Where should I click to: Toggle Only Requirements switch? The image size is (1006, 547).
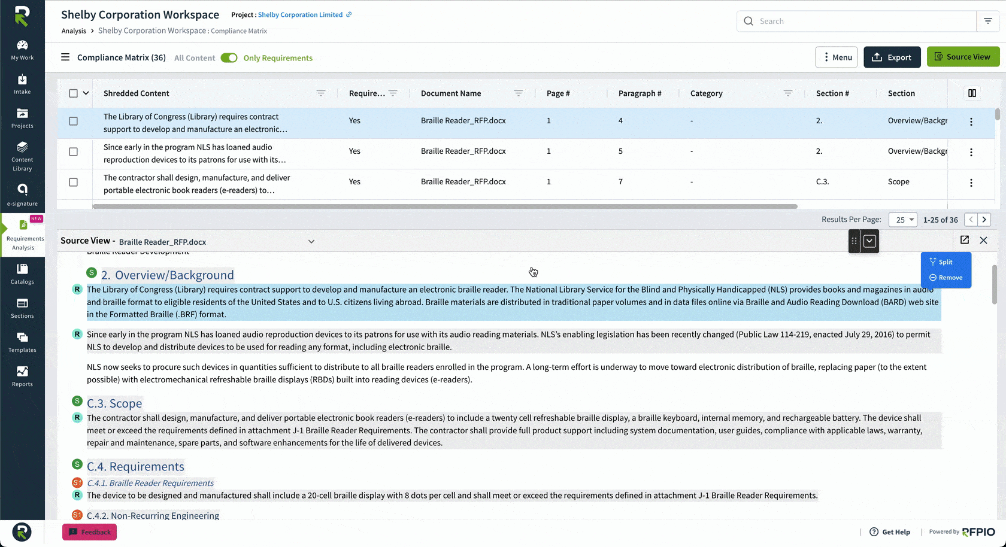(229, 58)
